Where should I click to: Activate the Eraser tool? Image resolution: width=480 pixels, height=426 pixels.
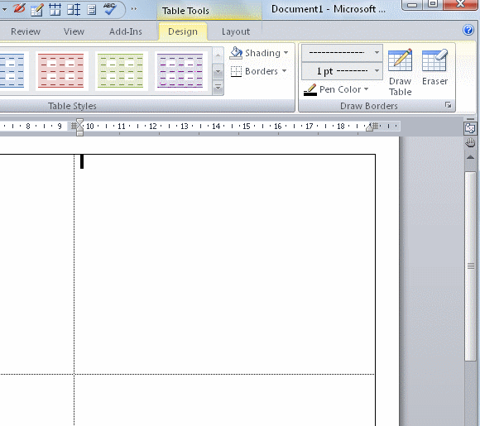click(434, 67)
